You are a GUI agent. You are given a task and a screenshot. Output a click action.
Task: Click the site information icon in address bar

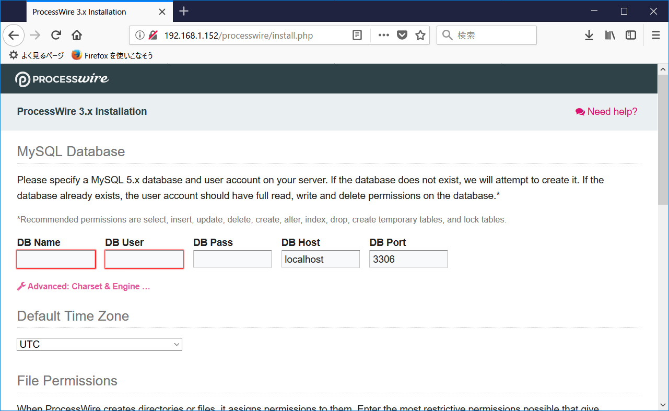(x=139, y=35)
